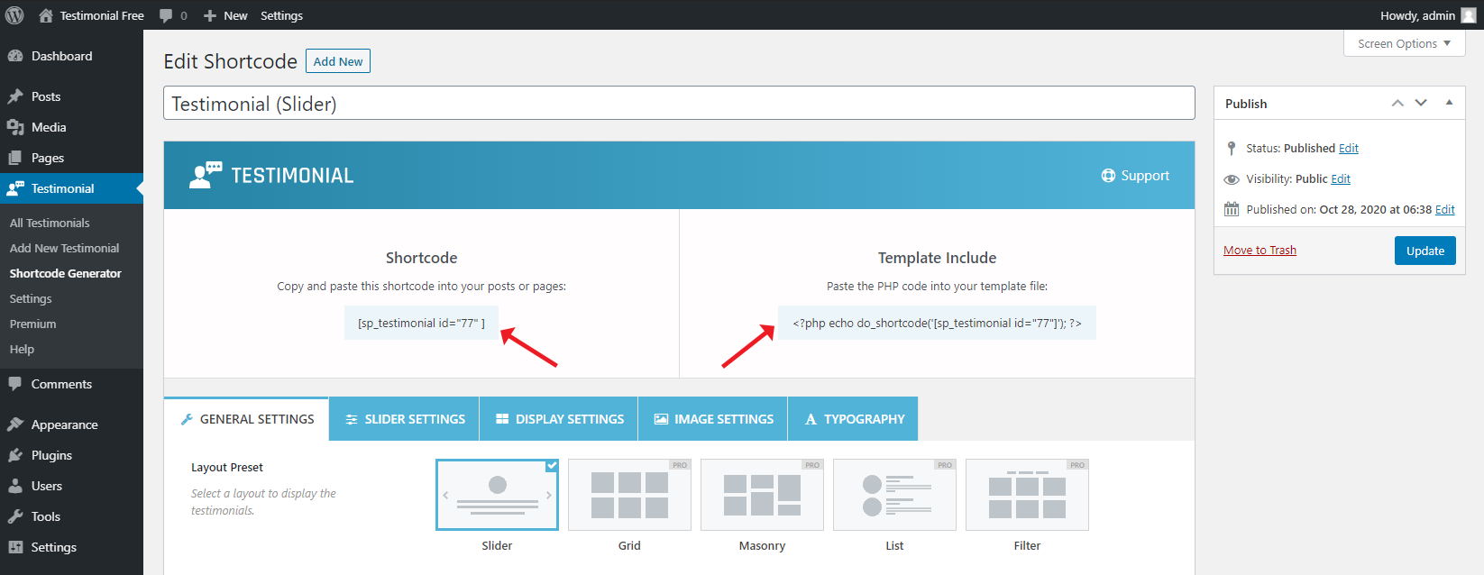Choose the Grid layout preset
This screenshot has height=575, width=1484.
(629, 495)
